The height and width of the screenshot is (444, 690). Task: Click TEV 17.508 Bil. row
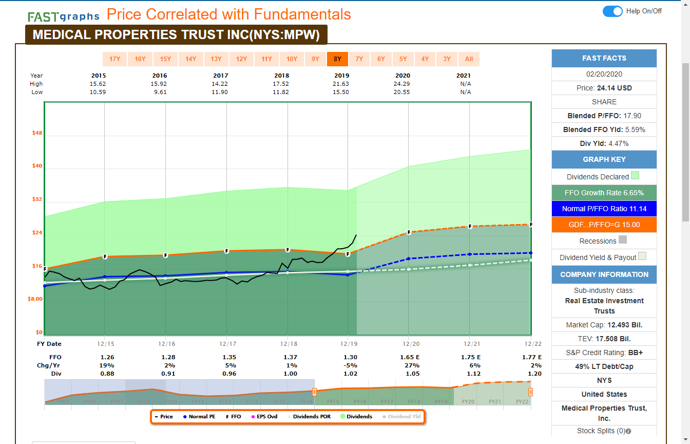tap(604, 339)
